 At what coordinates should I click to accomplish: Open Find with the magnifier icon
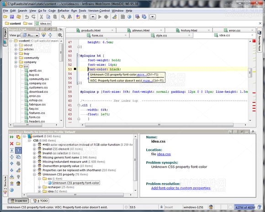click(63, 17)
